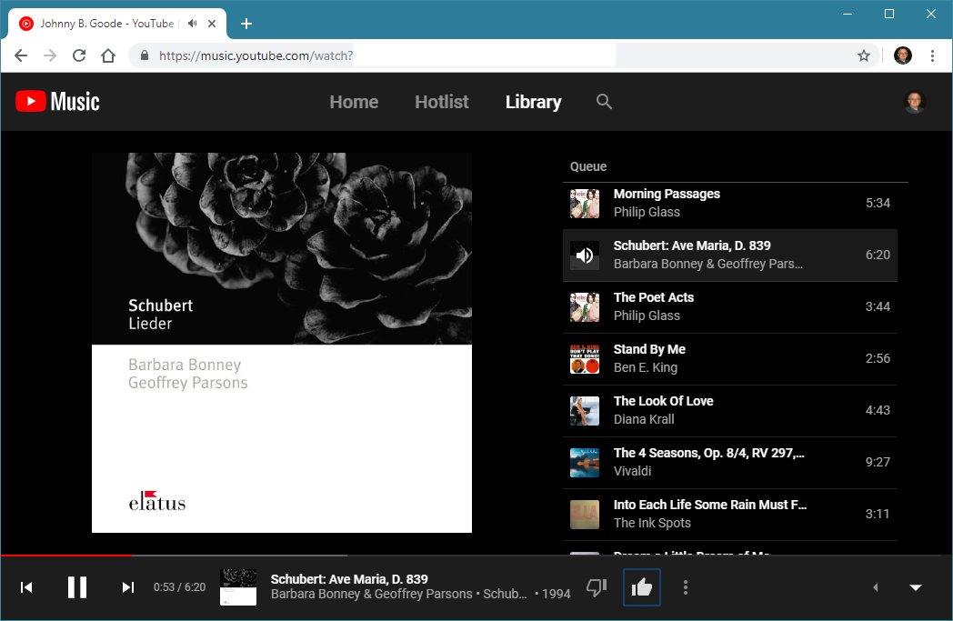The image size is (953, 621).
Task: Click the now-playing speaker icon in queue
Action: (x=585, y=255)
